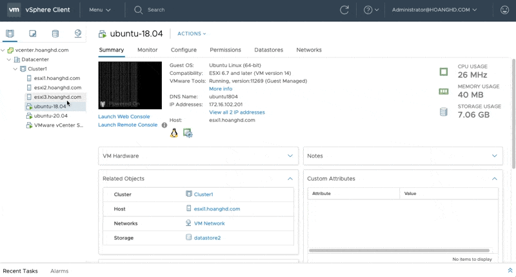Select esxi2.hoanghd.com in the tree

pyautogui.click(x=57, y=88)
